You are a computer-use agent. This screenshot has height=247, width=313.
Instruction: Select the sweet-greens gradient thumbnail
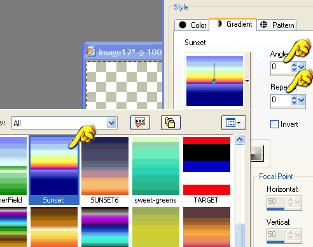click(x=156, y=166)
